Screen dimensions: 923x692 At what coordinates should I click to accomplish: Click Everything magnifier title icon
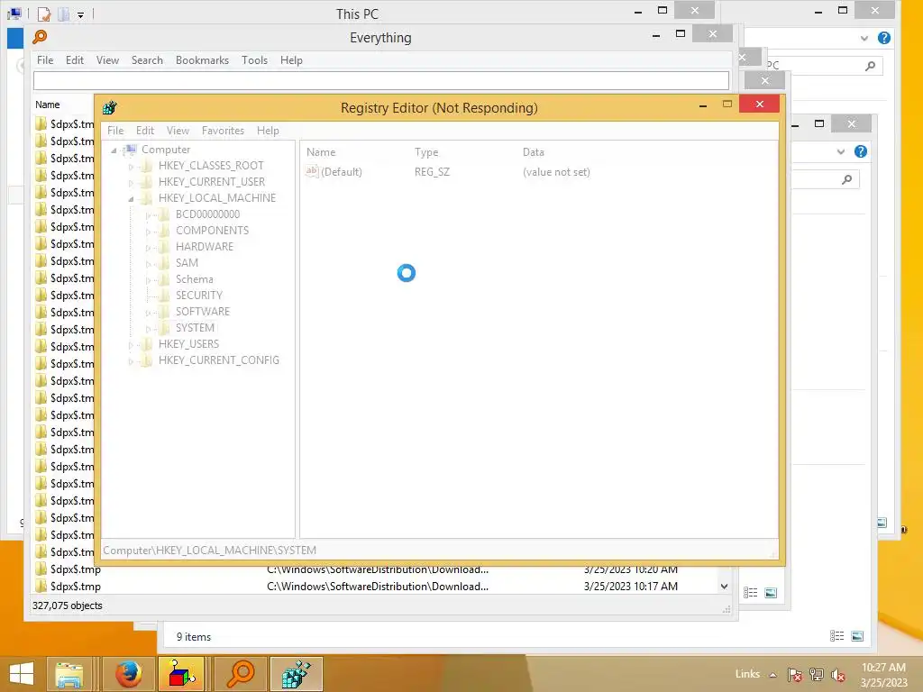click(x=40, y=36)
